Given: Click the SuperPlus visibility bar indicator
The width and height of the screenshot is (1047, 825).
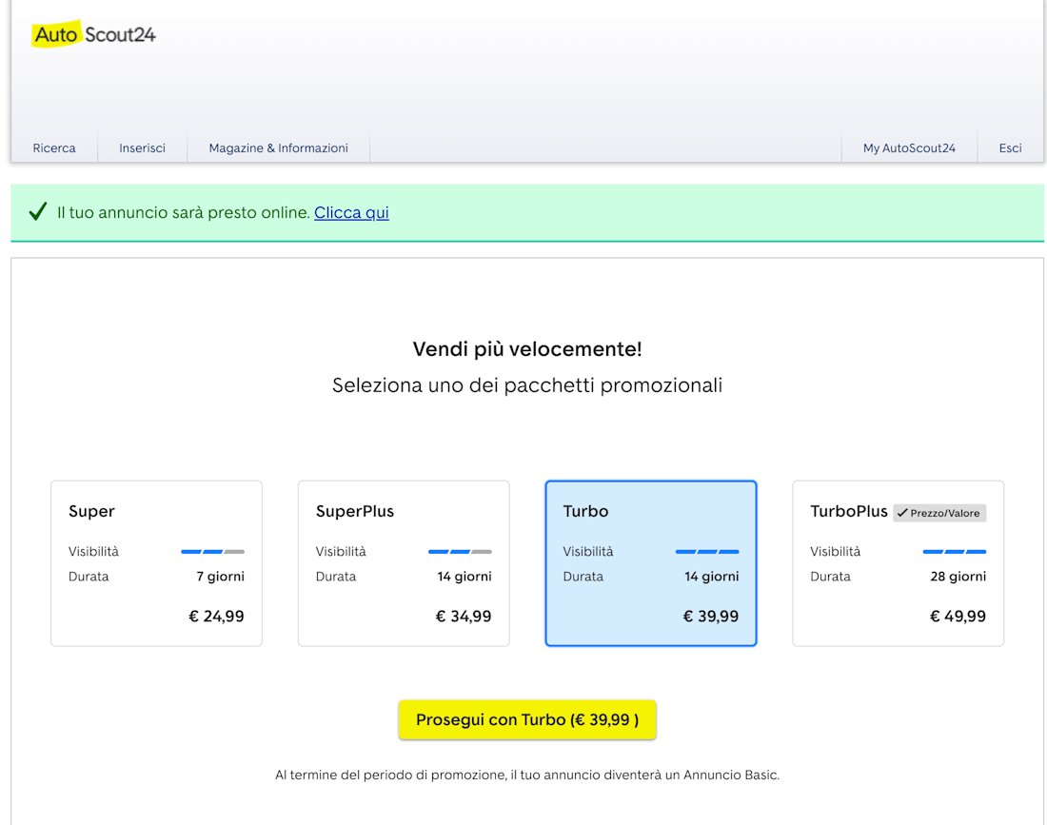Looking at the screenshot, I should click(460, 551).
